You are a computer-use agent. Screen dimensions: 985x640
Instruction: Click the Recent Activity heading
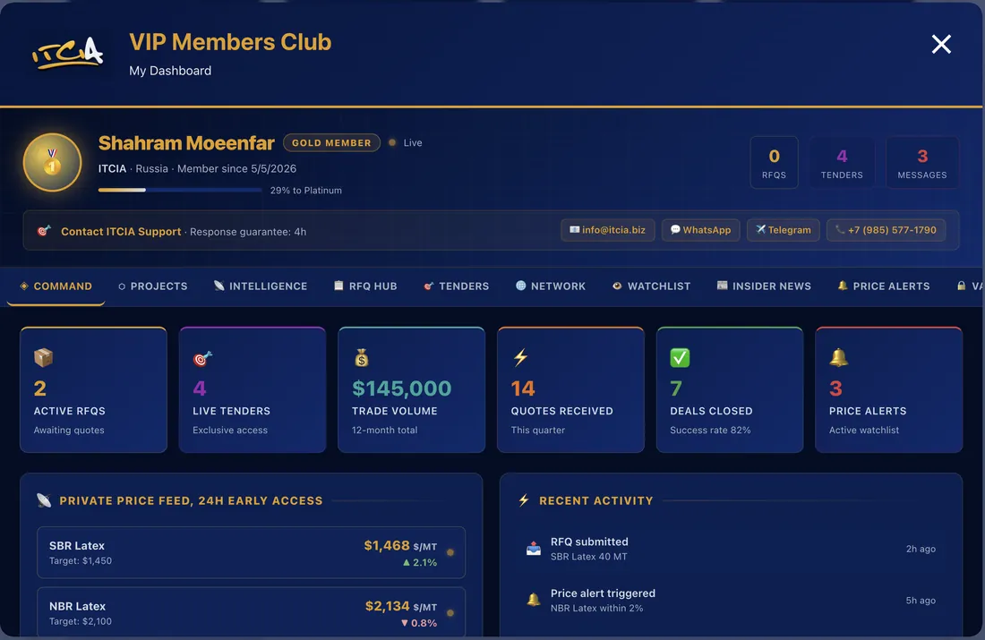596,500
